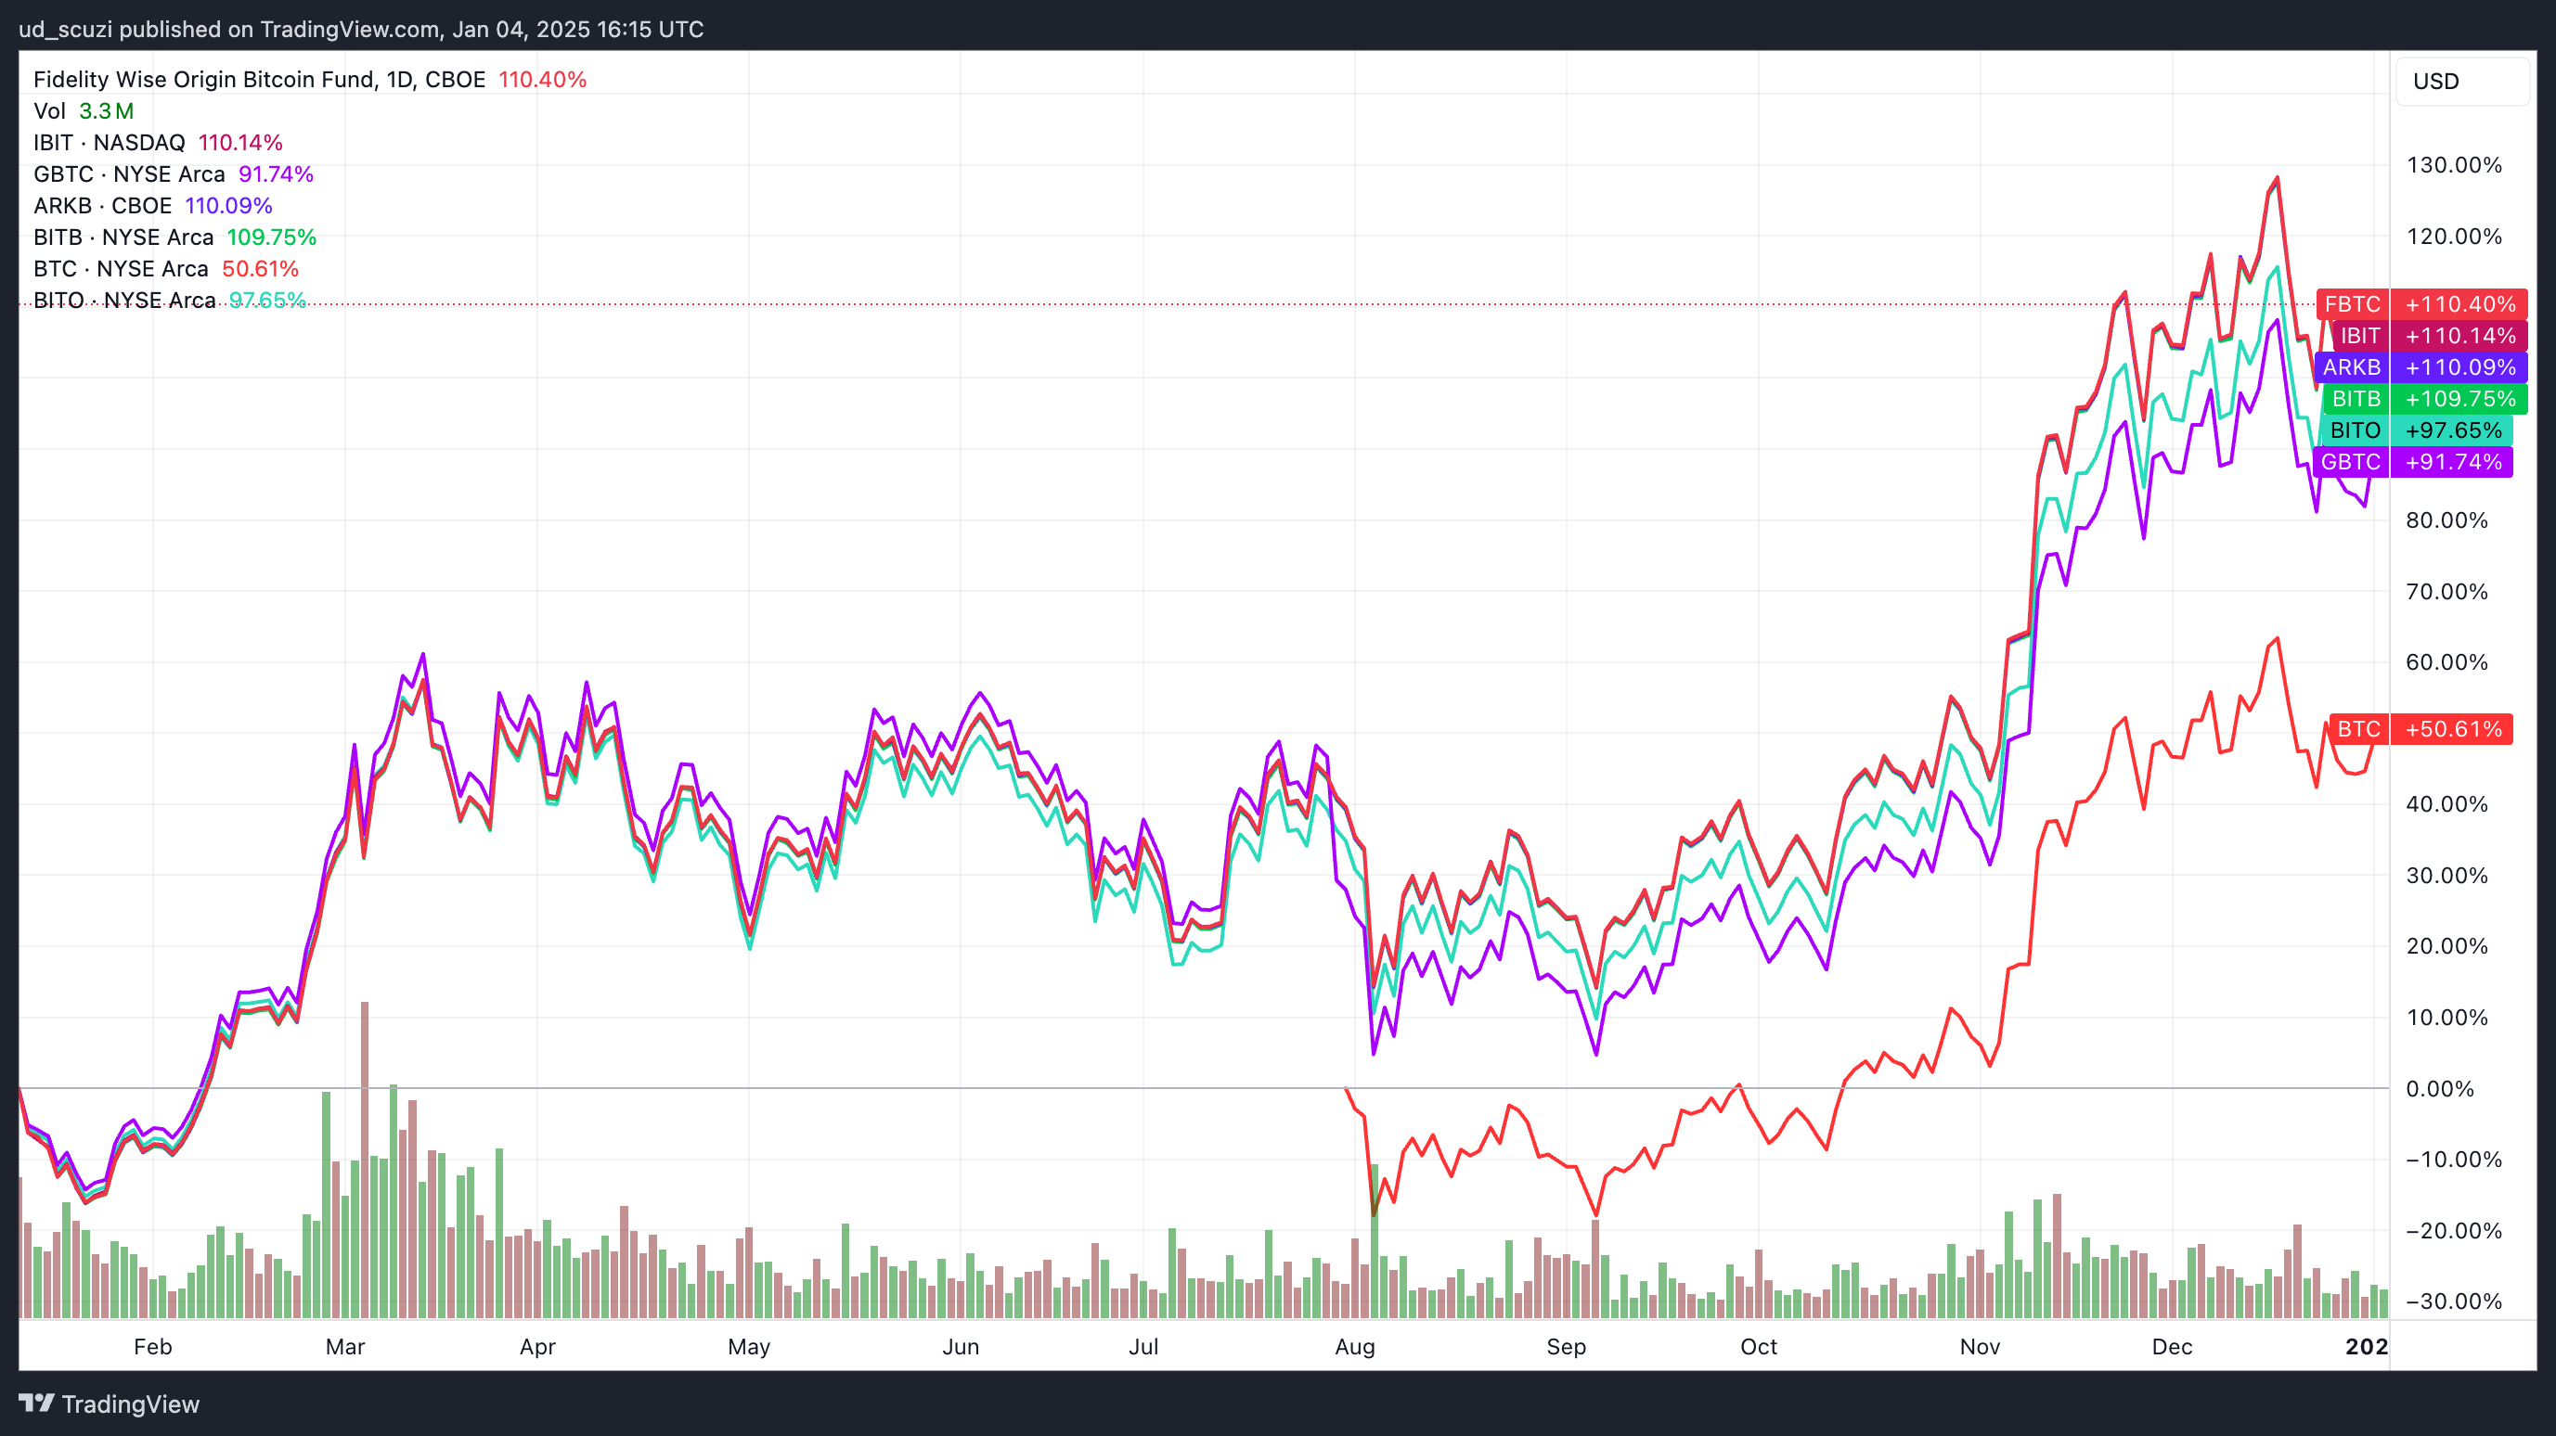Click the GBTC +91.74% price tag

2419,461
